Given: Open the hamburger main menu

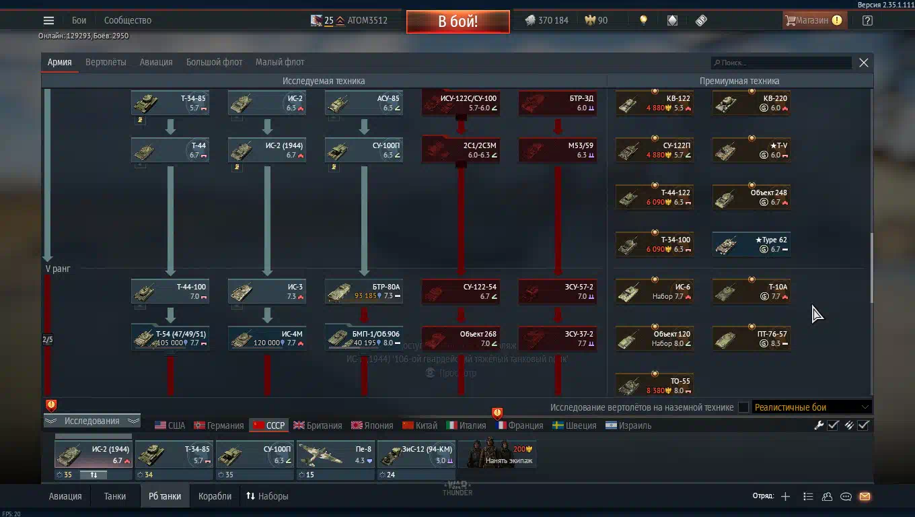Looking at the screenshot, I should pyautogui.click(x=48, y=21).
